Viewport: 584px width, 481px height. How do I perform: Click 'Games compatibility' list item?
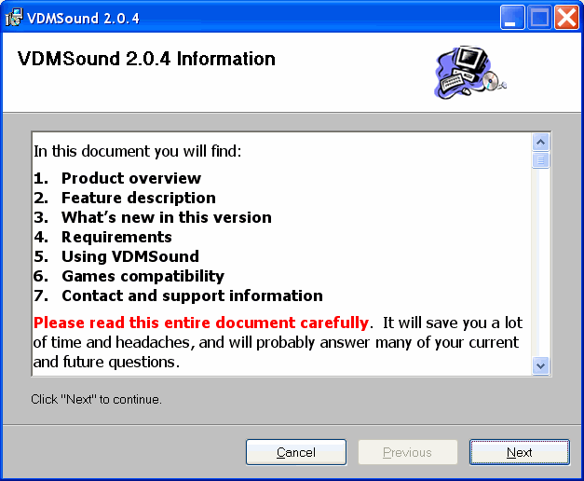click(x=143, y=276)
